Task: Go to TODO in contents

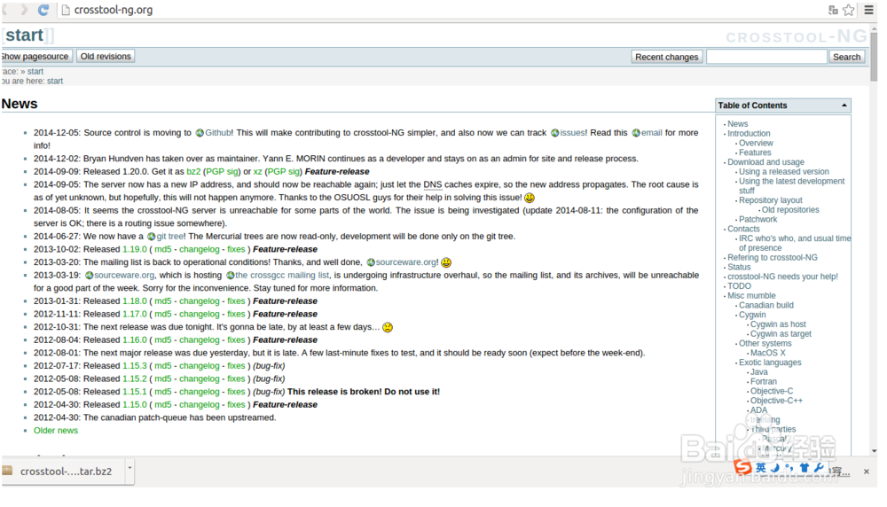Action: 739,286
